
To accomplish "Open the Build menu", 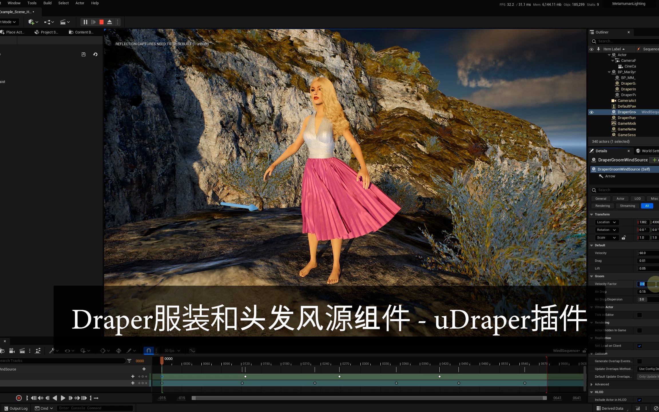I will 47,3.
